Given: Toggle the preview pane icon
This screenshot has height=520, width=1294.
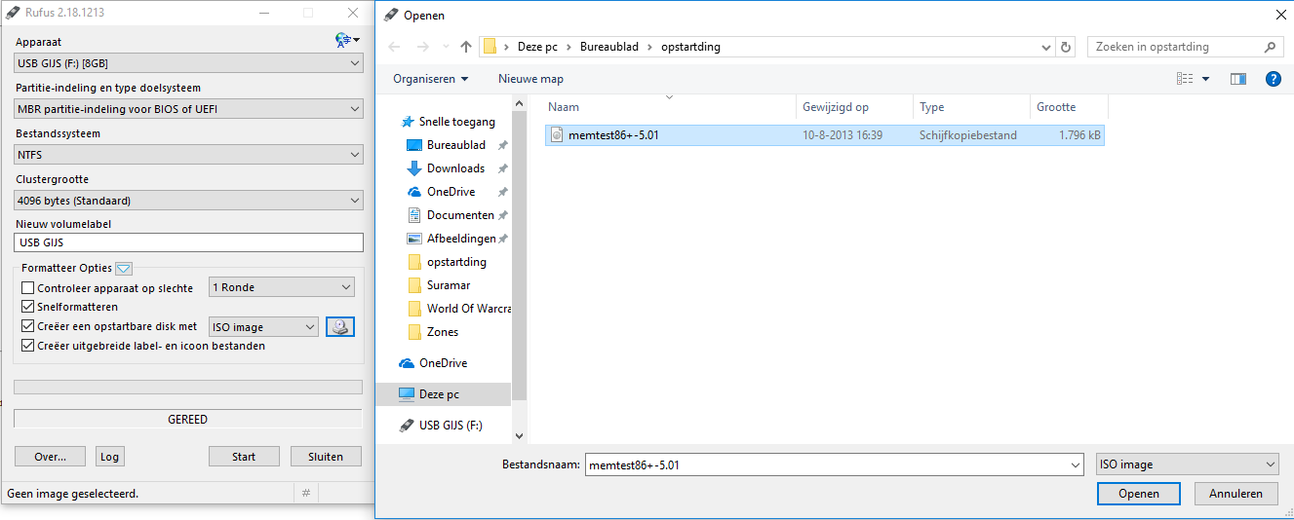Looking at the screenshot, I should [1238, 79].
